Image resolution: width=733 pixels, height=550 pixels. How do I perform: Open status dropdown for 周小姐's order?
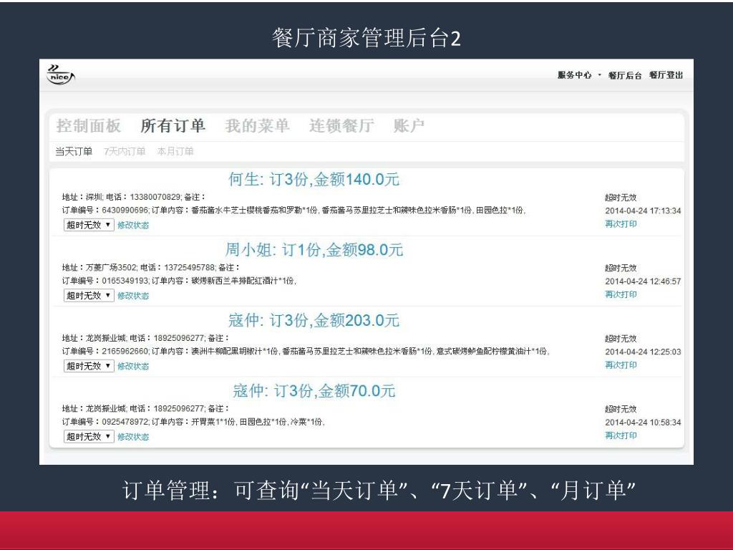89,296
